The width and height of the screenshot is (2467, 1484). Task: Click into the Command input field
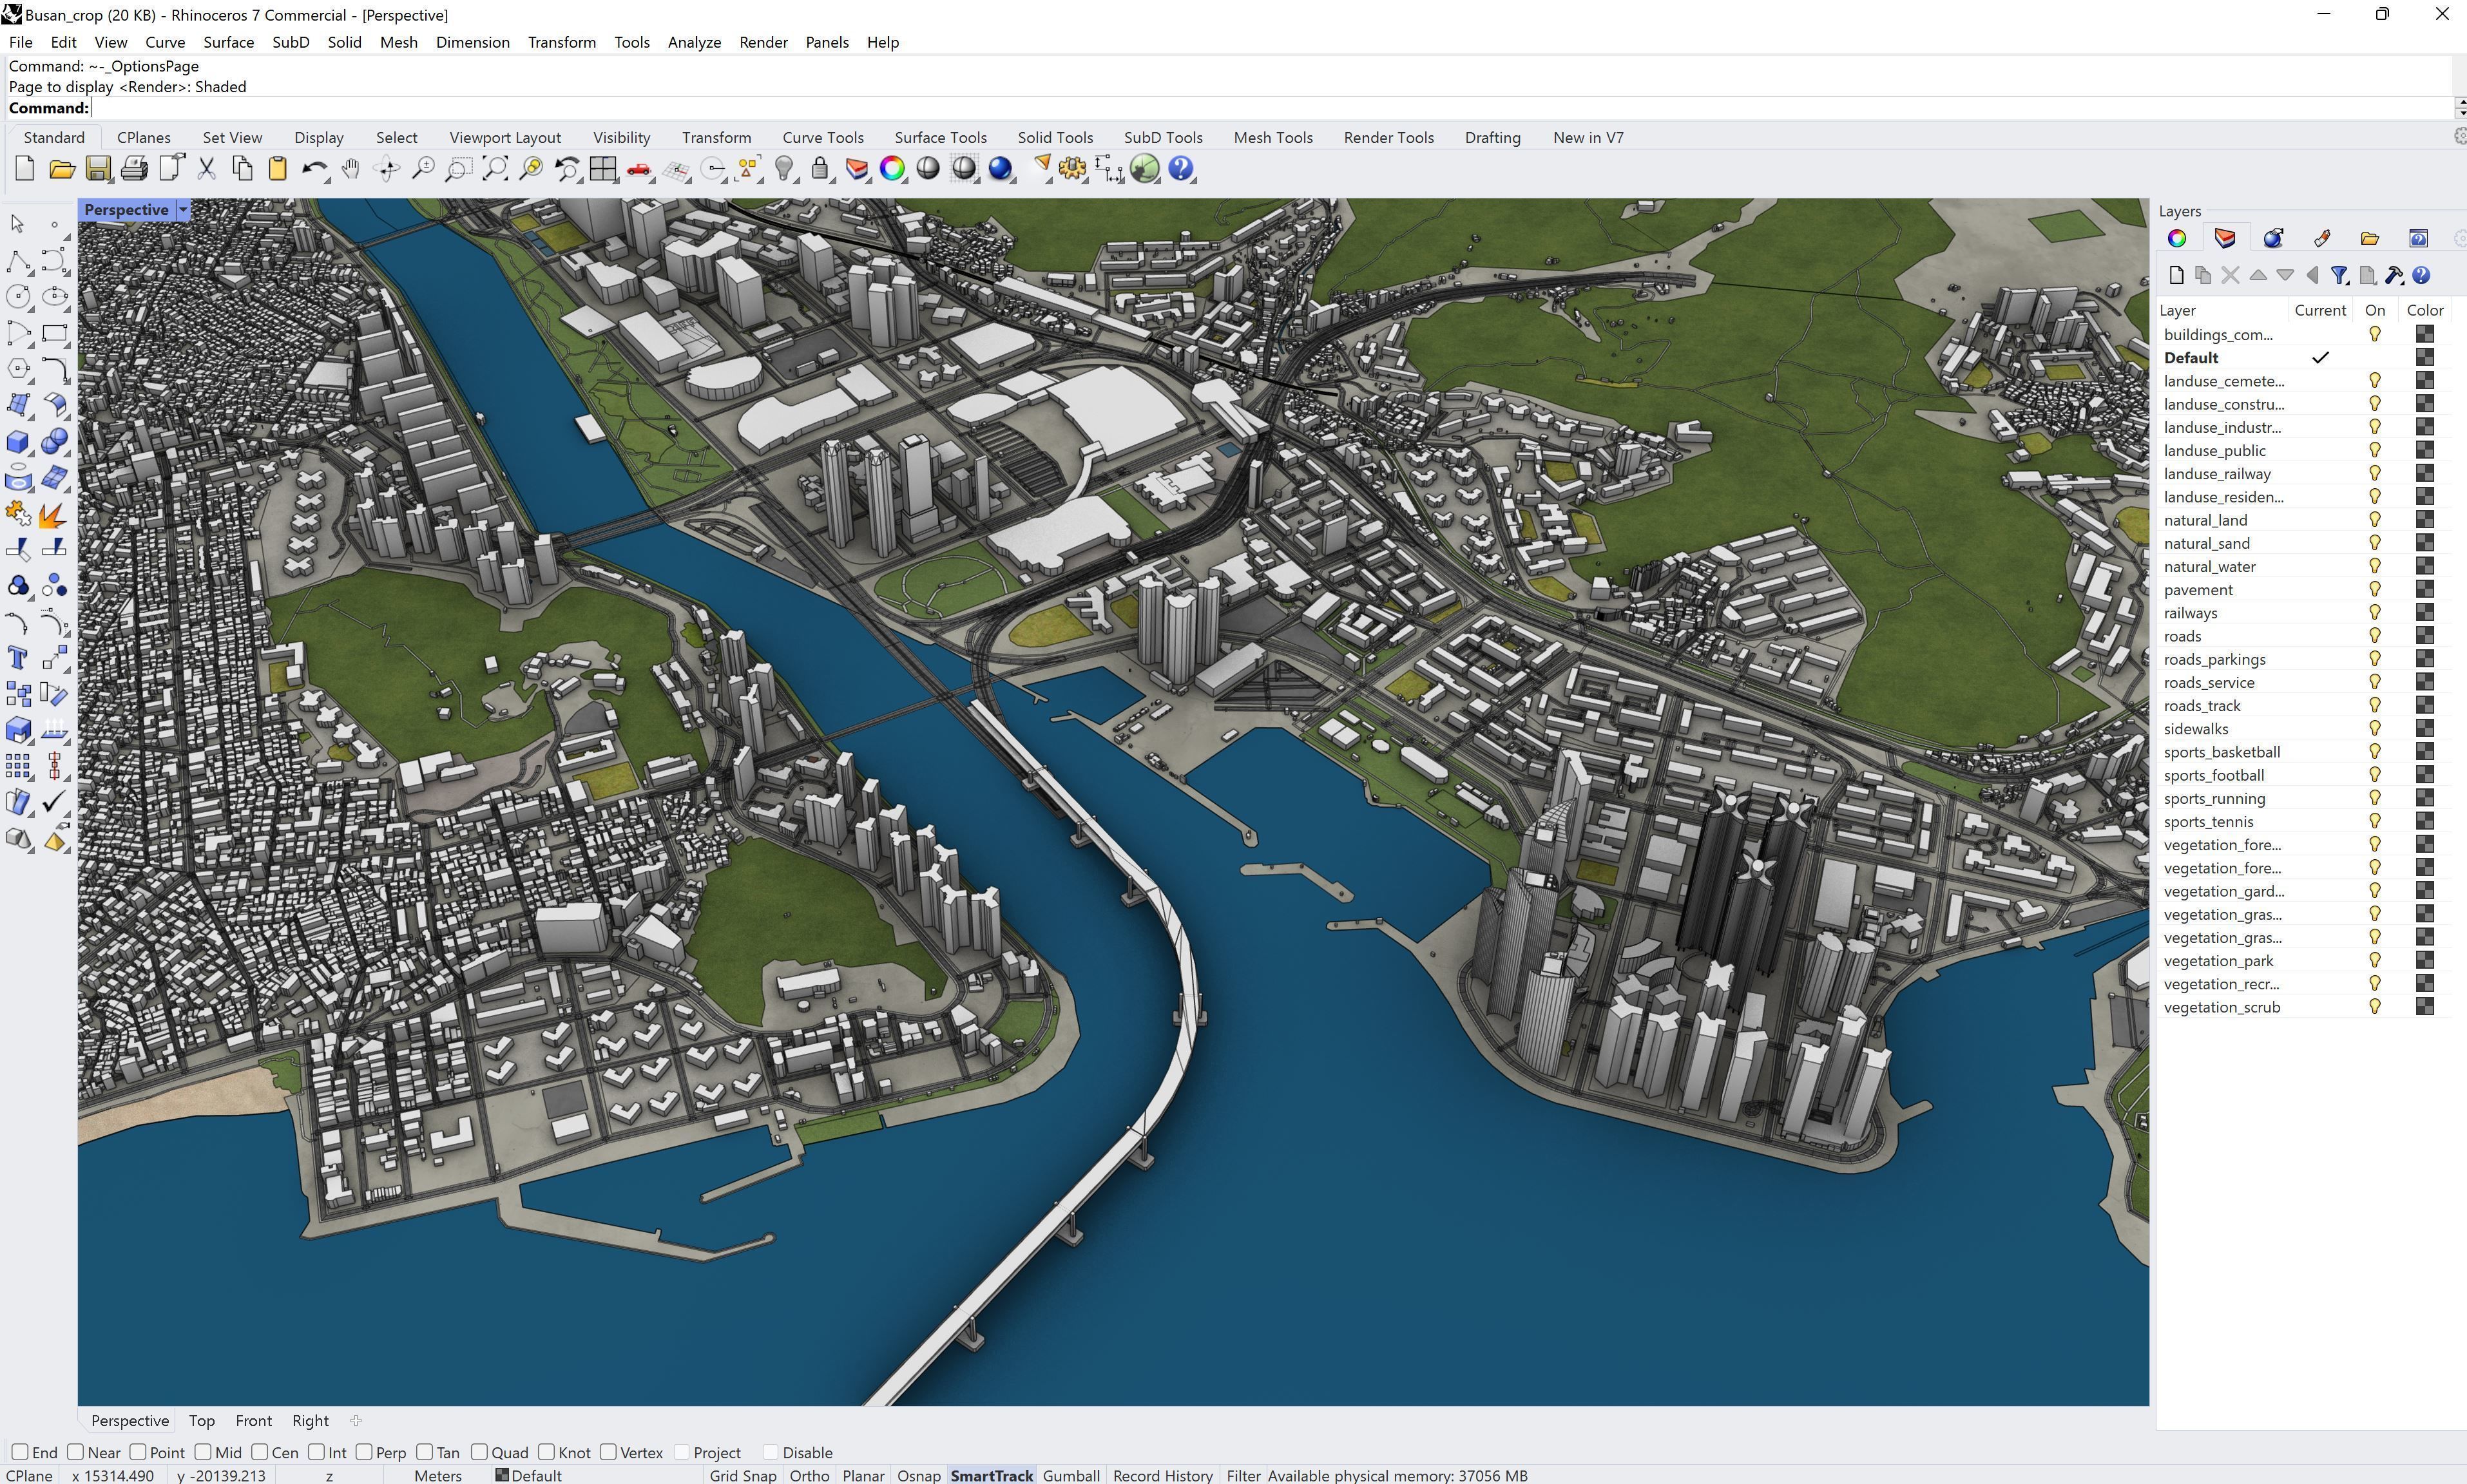point(1270,108)
